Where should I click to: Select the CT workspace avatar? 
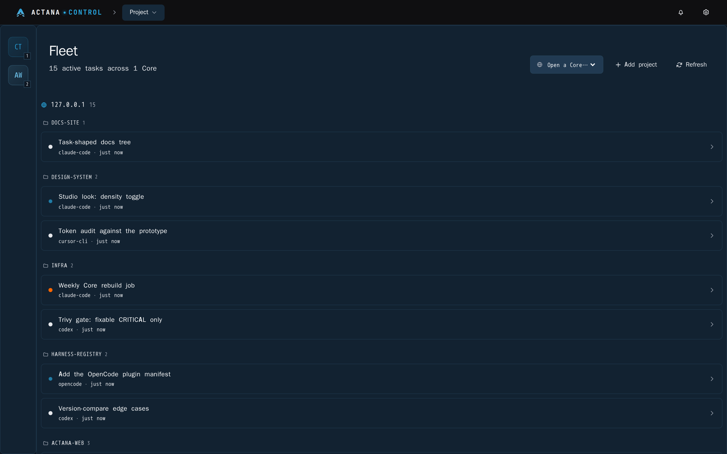[18, 47]
